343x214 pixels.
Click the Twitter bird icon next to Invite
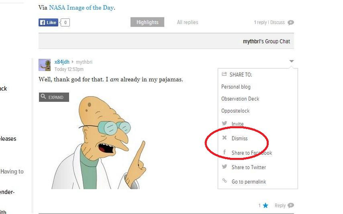click(x=224, y=123)
